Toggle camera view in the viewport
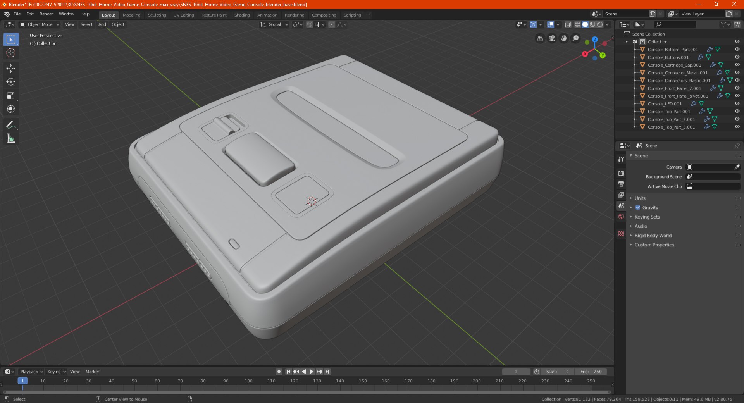Screen dimensions: 744x403 click(552, 38)
